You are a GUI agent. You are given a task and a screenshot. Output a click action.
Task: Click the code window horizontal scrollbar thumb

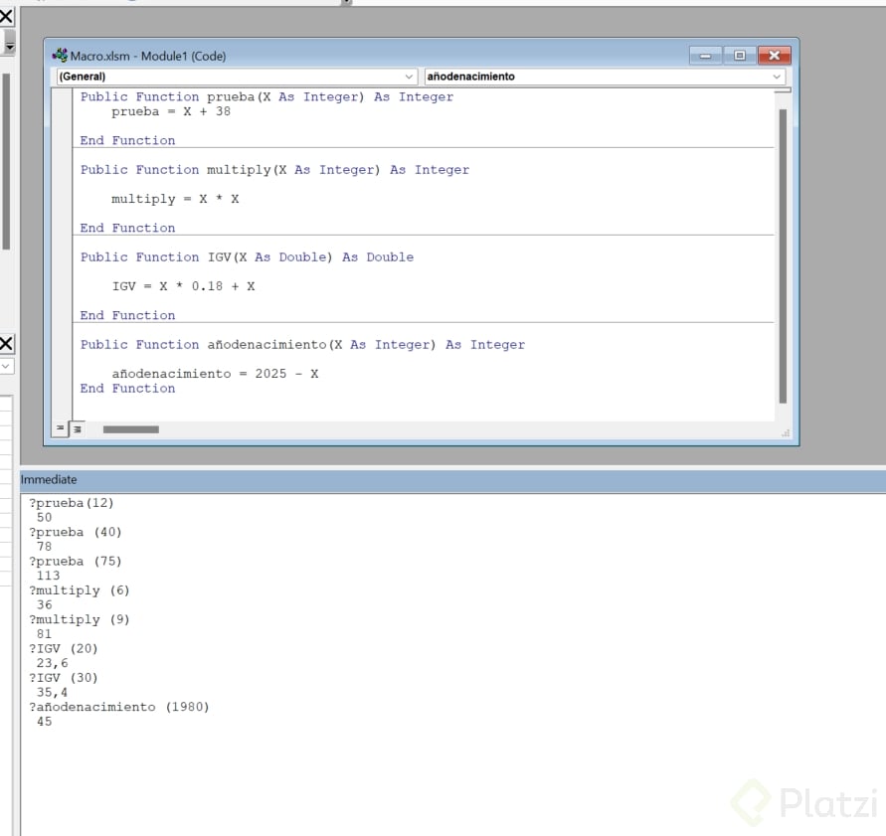(130, 429)
